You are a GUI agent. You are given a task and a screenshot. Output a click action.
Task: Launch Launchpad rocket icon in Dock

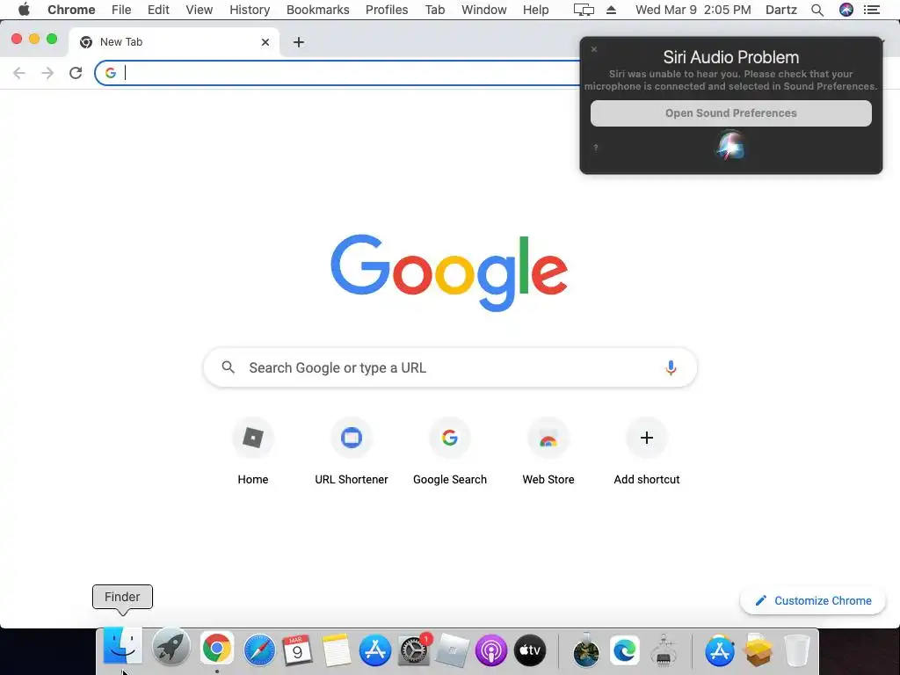click(x=171, y=649)
